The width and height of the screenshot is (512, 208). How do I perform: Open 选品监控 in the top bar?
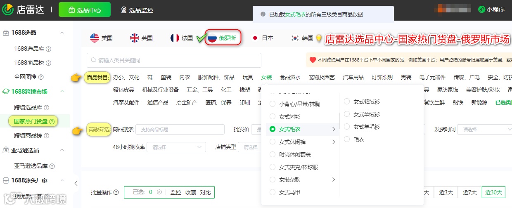pyautogui.click(x=137, y=10)
